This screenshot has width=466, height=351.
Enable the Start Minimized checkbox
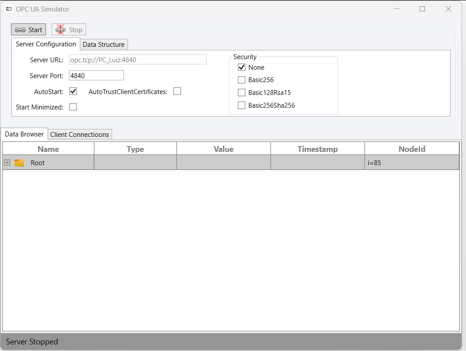click(x=73, y=107)
